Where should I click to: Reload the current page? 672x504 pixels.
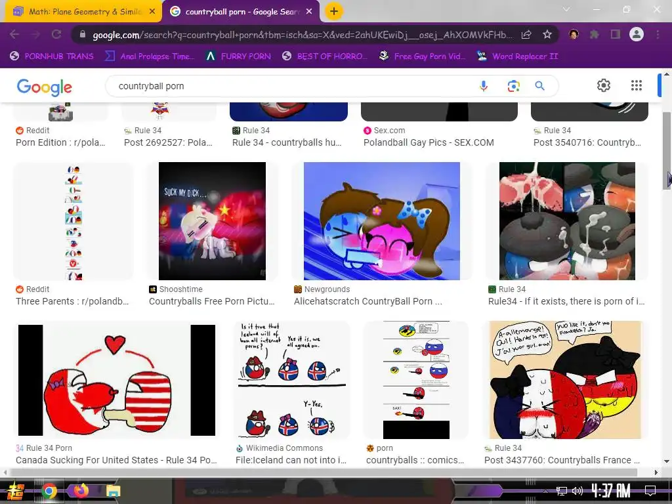point(56,34)
